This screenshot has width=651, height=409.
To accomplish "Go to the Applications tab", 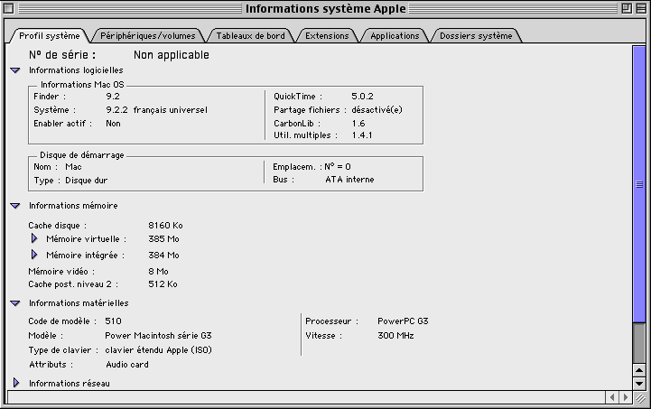I will [395, 36].
